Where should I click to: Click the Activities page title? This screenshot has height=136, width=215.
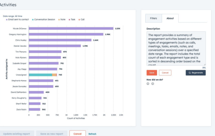(x=8, y=5)
